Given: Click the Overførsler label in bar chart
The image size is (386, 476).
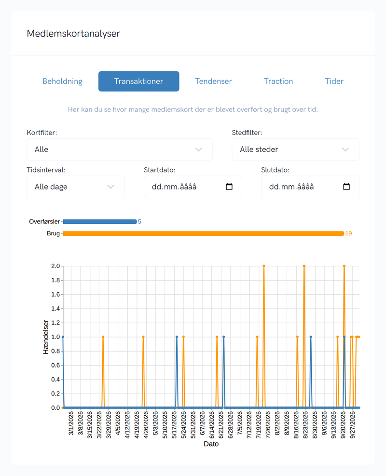Looking at the screenshot, I should (x=44, y=222).
